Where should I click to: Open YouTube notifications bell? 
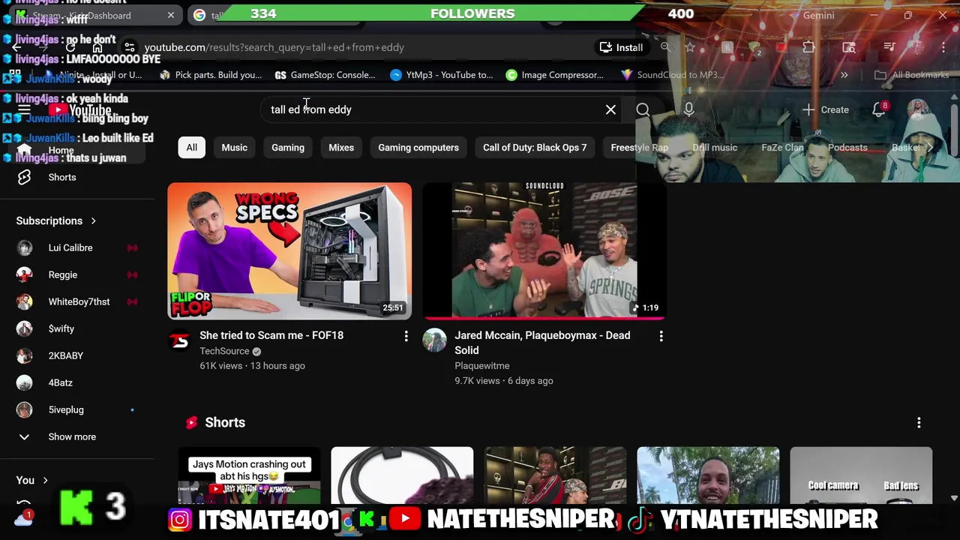pyautogui.click(x=879, y=109)
